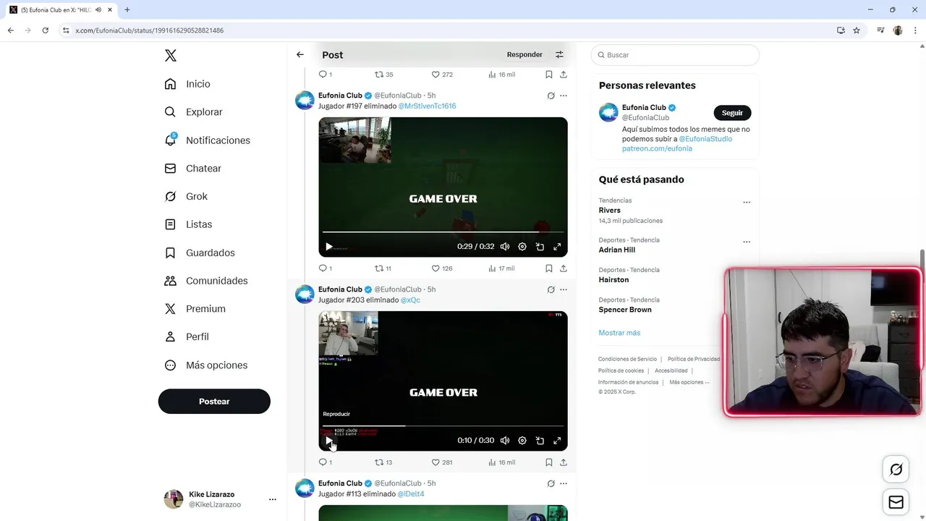Open more options for Adrian Hill trend
This screenshot has height=521, width=926.
(x=747, y=242)
